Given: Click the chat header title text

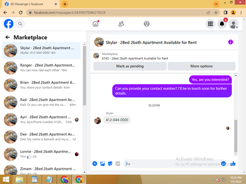Looking at the screenshot, I should 151,43.
